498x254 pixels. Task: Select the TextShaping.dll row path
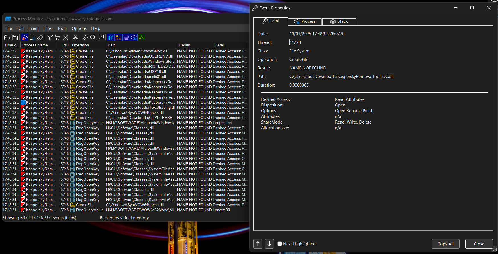tap(141, 108)
